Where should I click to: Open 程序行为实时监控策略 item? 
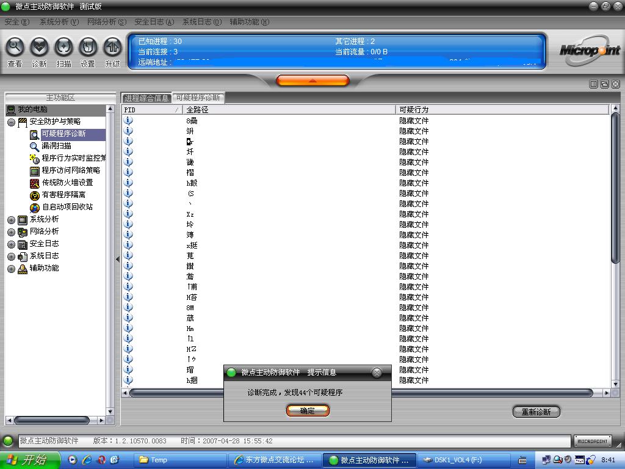pyautogui.click(x=74, y=158)
